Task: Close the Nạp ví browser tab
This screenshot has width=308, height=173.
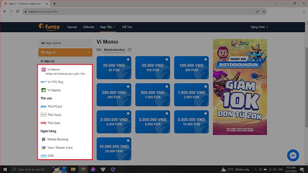Action: pos(47,3)
